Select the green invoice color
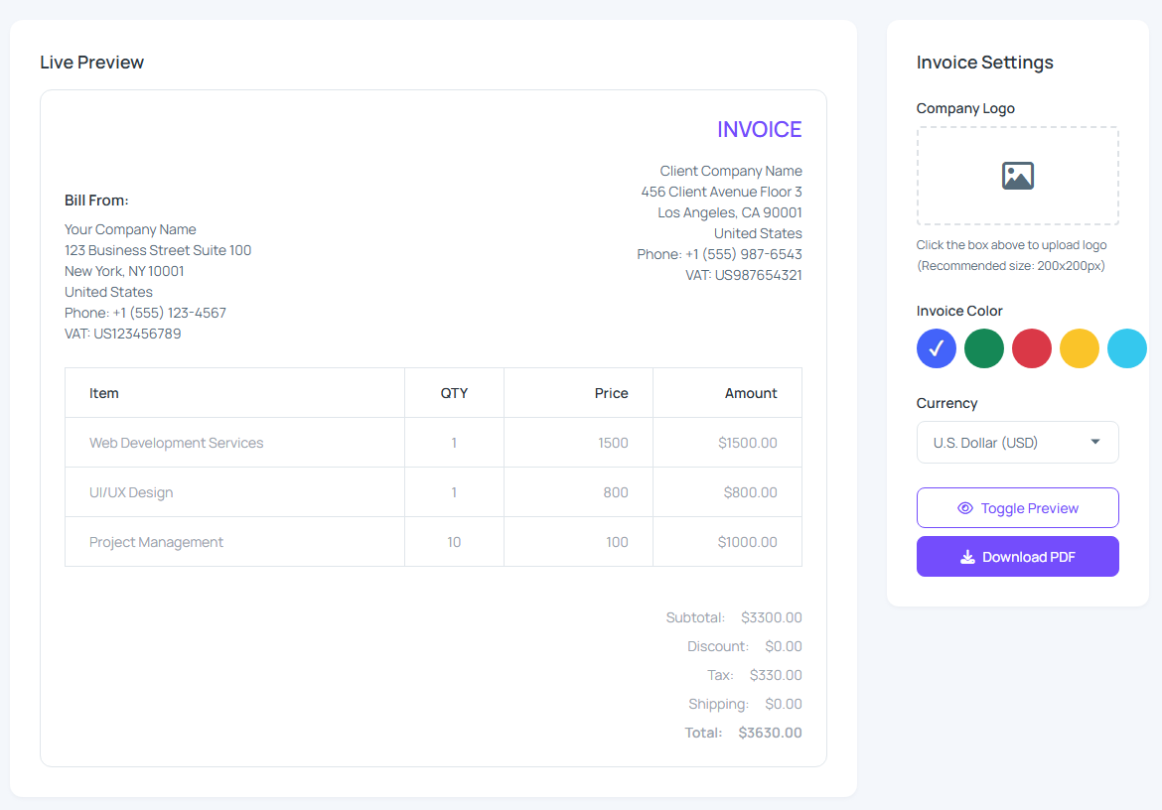Viewport: 1162px width, 810px height. coord(983,348)
